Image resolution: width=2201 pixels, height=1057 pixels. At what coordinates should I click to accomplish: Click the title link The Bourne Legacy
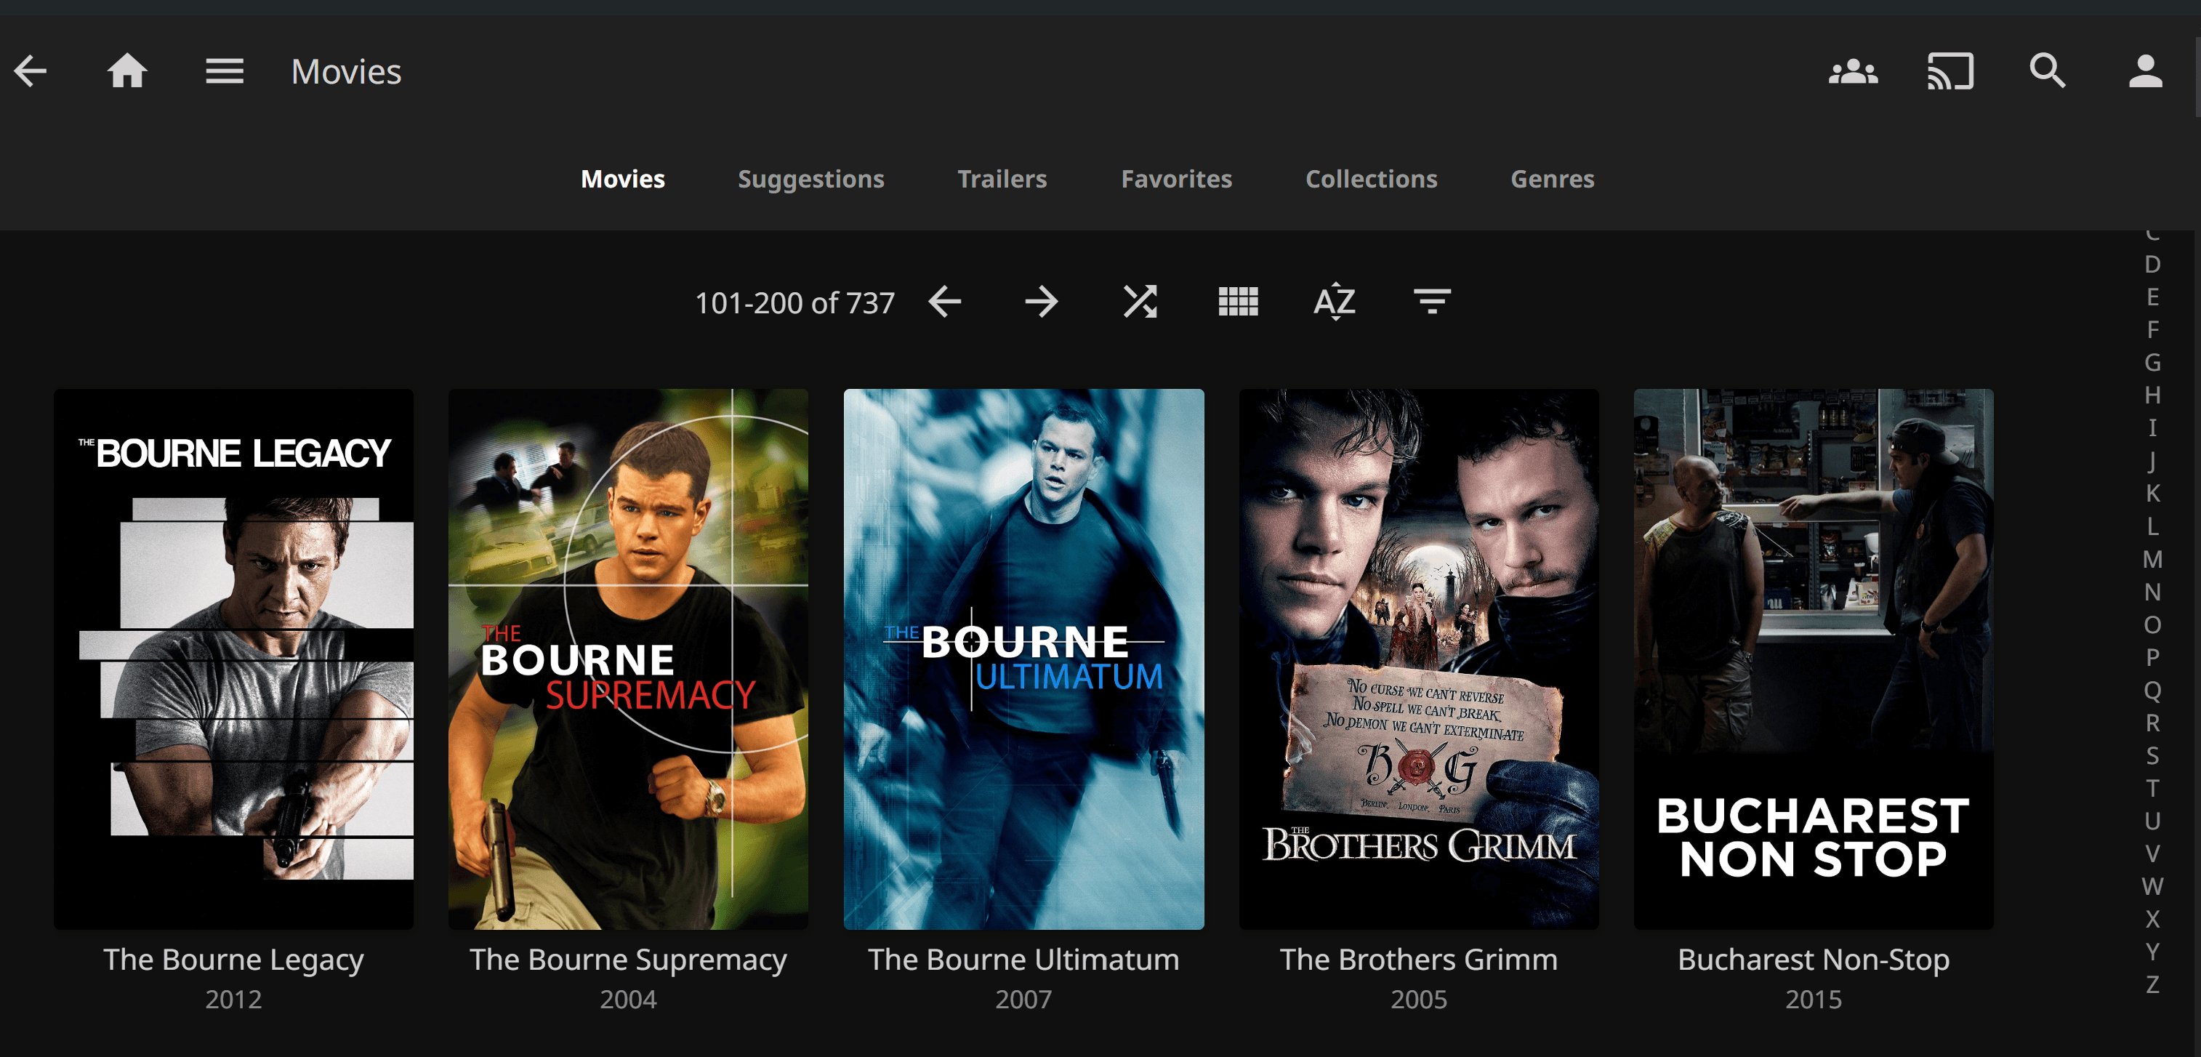[x=233, y=960]
